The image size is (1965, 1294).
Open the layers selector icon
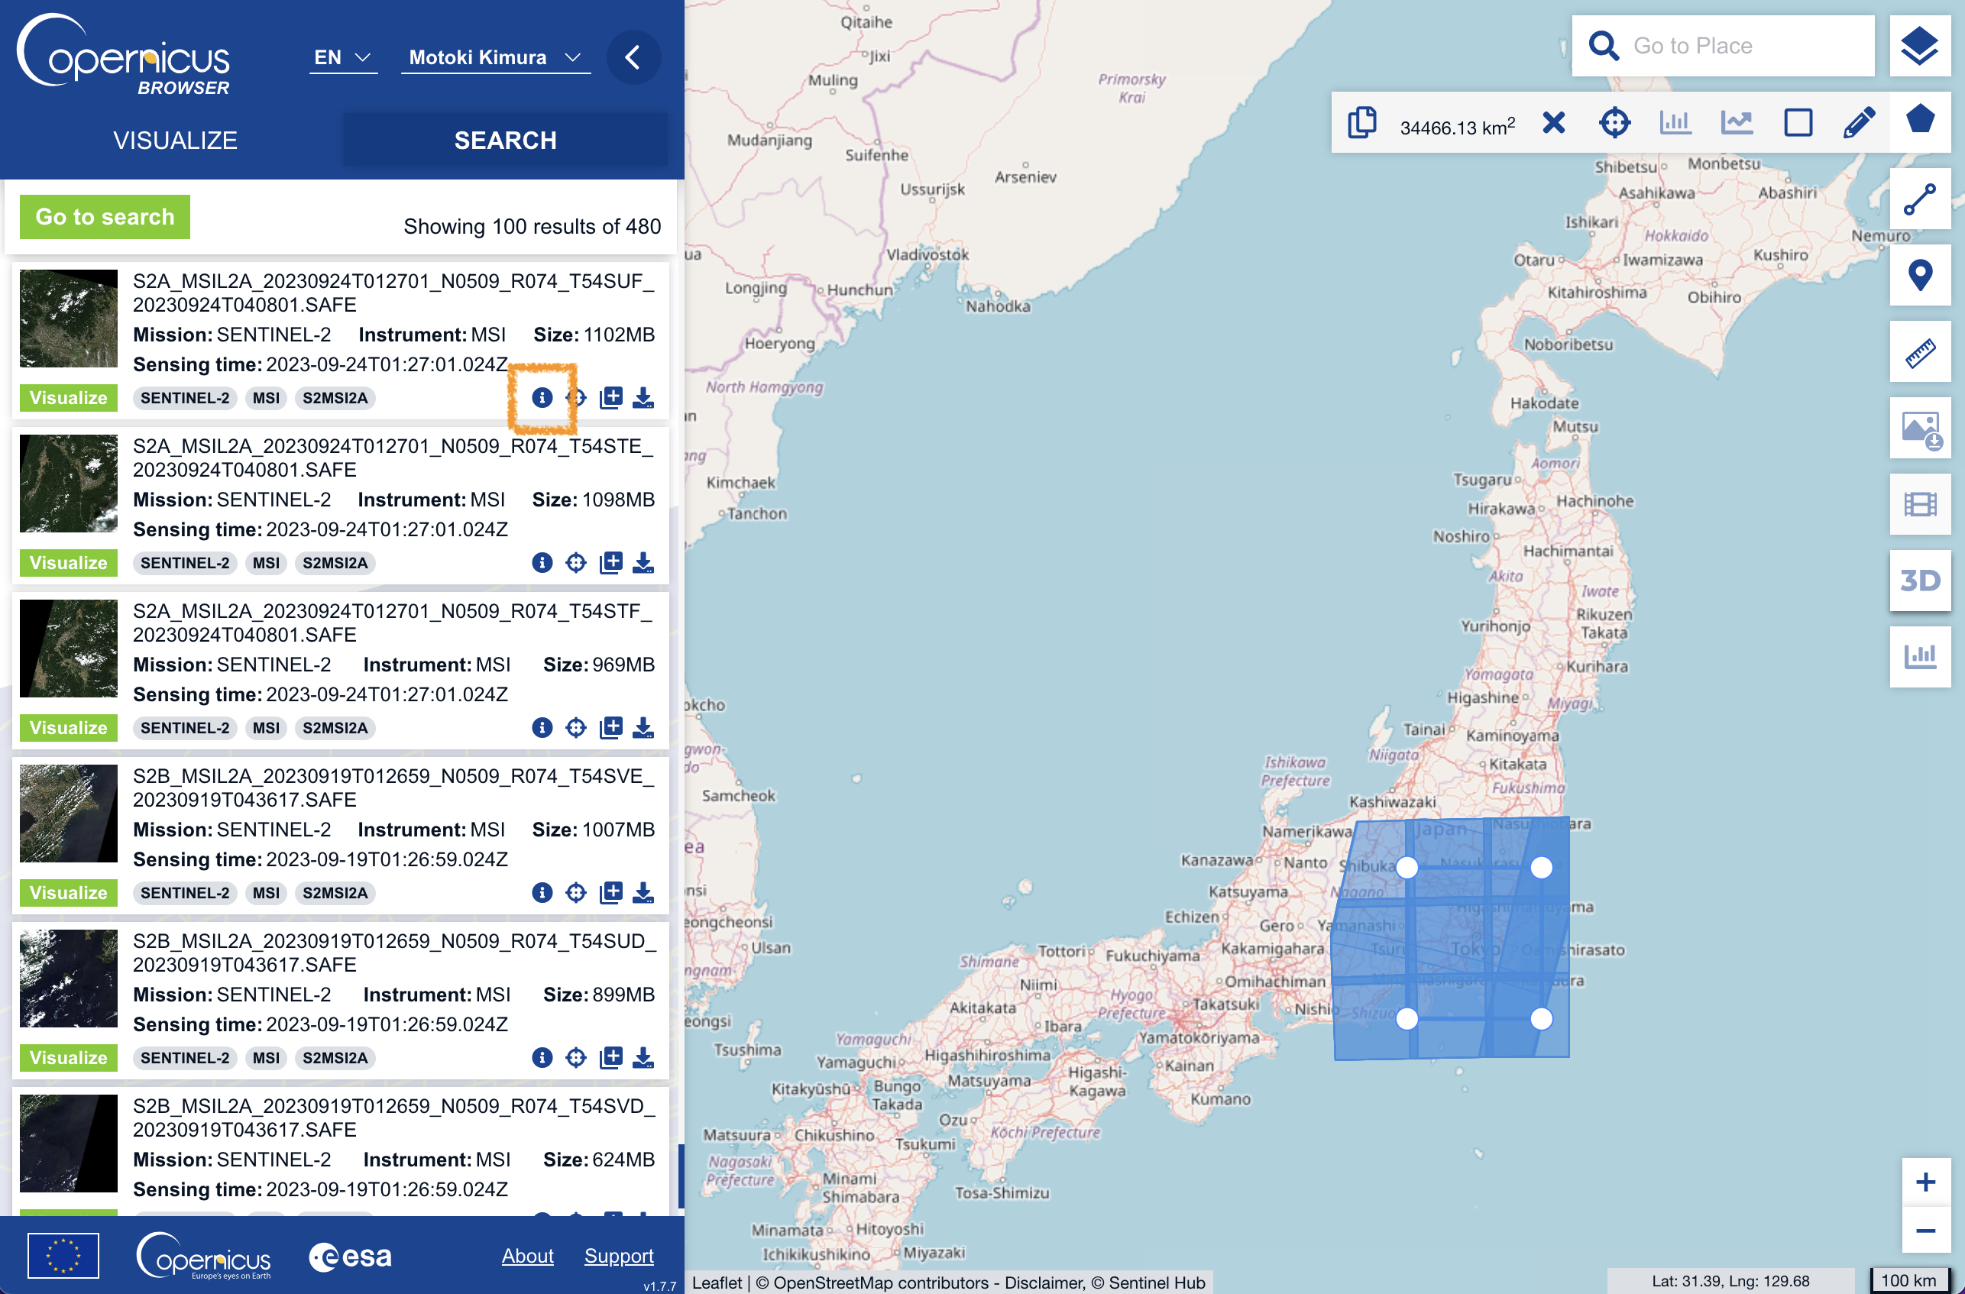coord(1918,45)
